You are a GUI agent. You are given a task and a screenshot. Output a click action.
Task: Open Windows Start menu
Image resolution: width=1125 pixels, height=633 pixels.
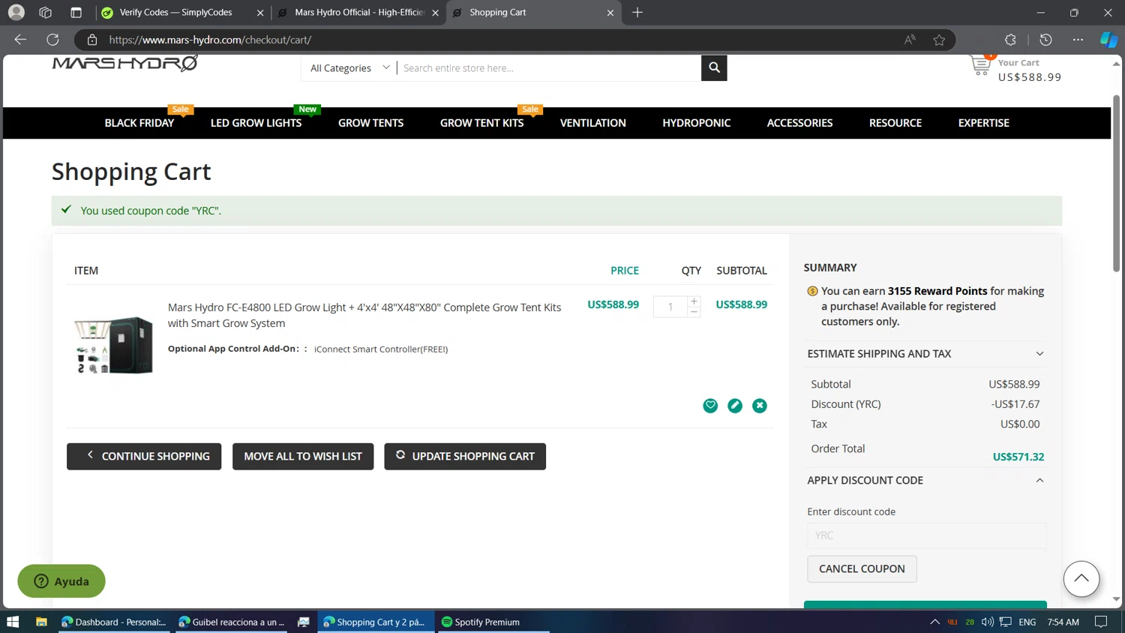[x=13, y=622]
